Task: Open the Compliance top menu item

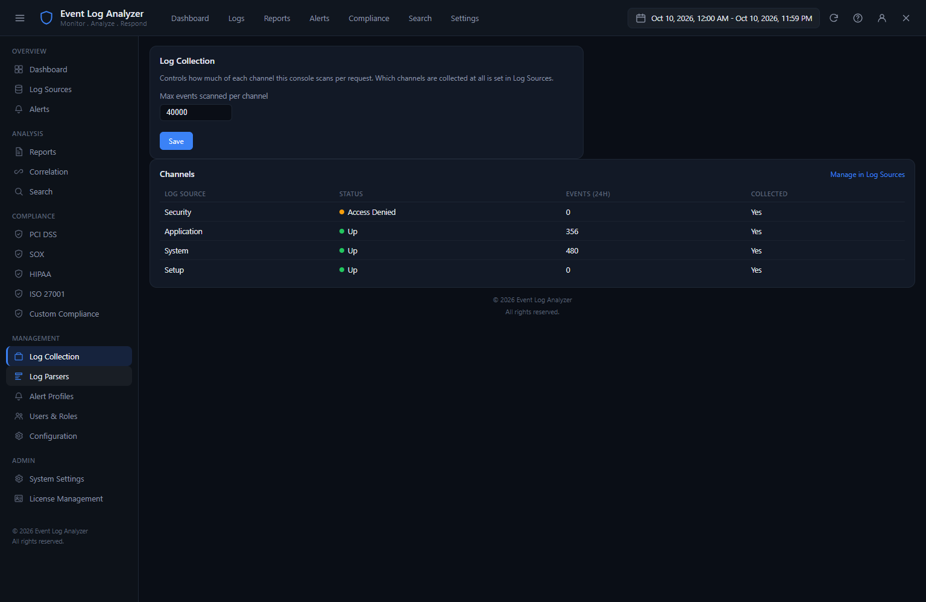Action: coord(369,18)
